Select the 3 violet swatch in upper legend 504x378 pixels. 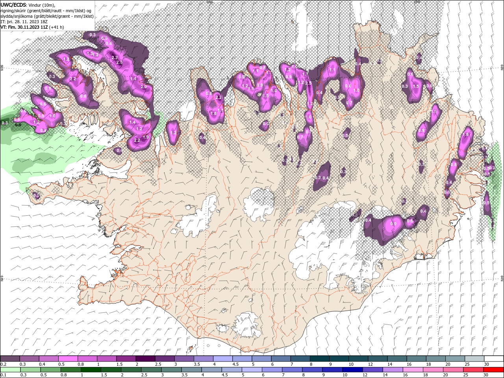pyautogui.click(x=183, y=359)
